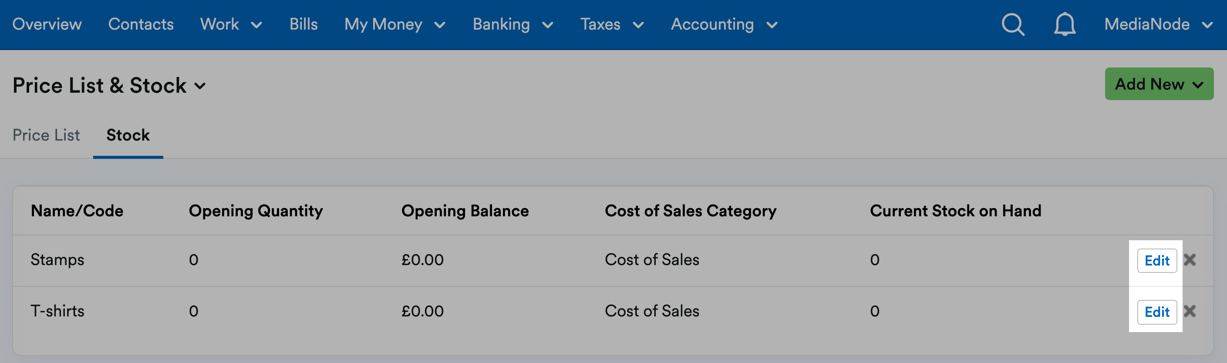The height and width of the screenshot is (363, 1227).
Task: Click the Opening Balance column header
Action: tap(465, 211)
